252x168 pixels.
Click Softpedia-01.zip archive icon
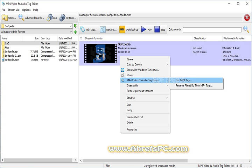pos(3,56)
